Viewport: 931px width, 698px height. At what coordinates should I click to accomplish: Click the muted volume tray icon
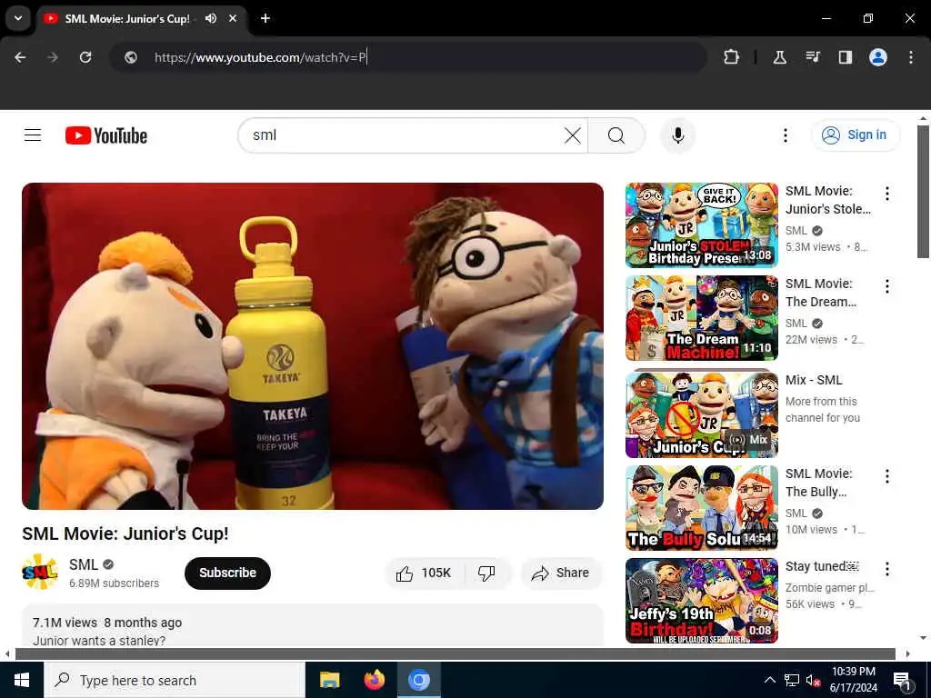[x=813, y=680]
